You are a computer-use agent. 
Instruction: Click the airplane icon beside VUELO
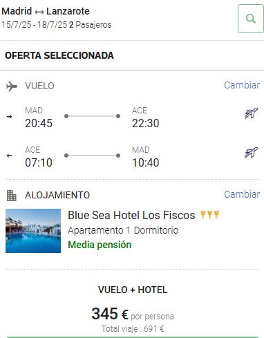tap(12, 86)
